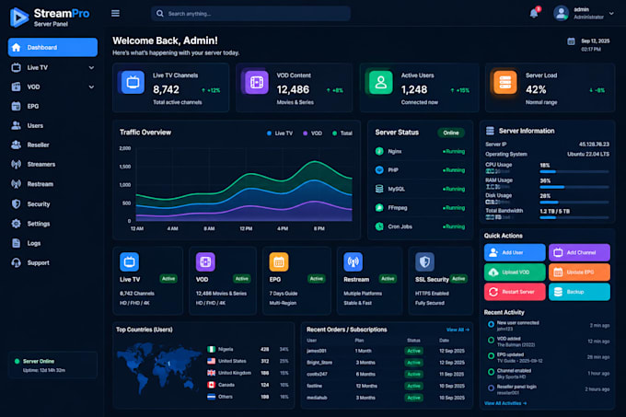Toggle the Live TV chart legend series
Screen dimensions: 626x417
[x=280, y=133]
